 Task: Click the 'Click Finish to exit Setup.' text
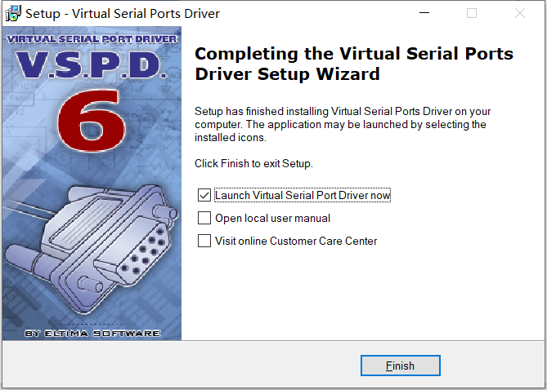(x=253, y=163)
